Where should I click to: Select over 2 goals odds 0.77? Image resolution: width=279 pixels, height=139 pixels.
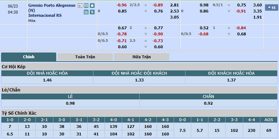point(159,28)
